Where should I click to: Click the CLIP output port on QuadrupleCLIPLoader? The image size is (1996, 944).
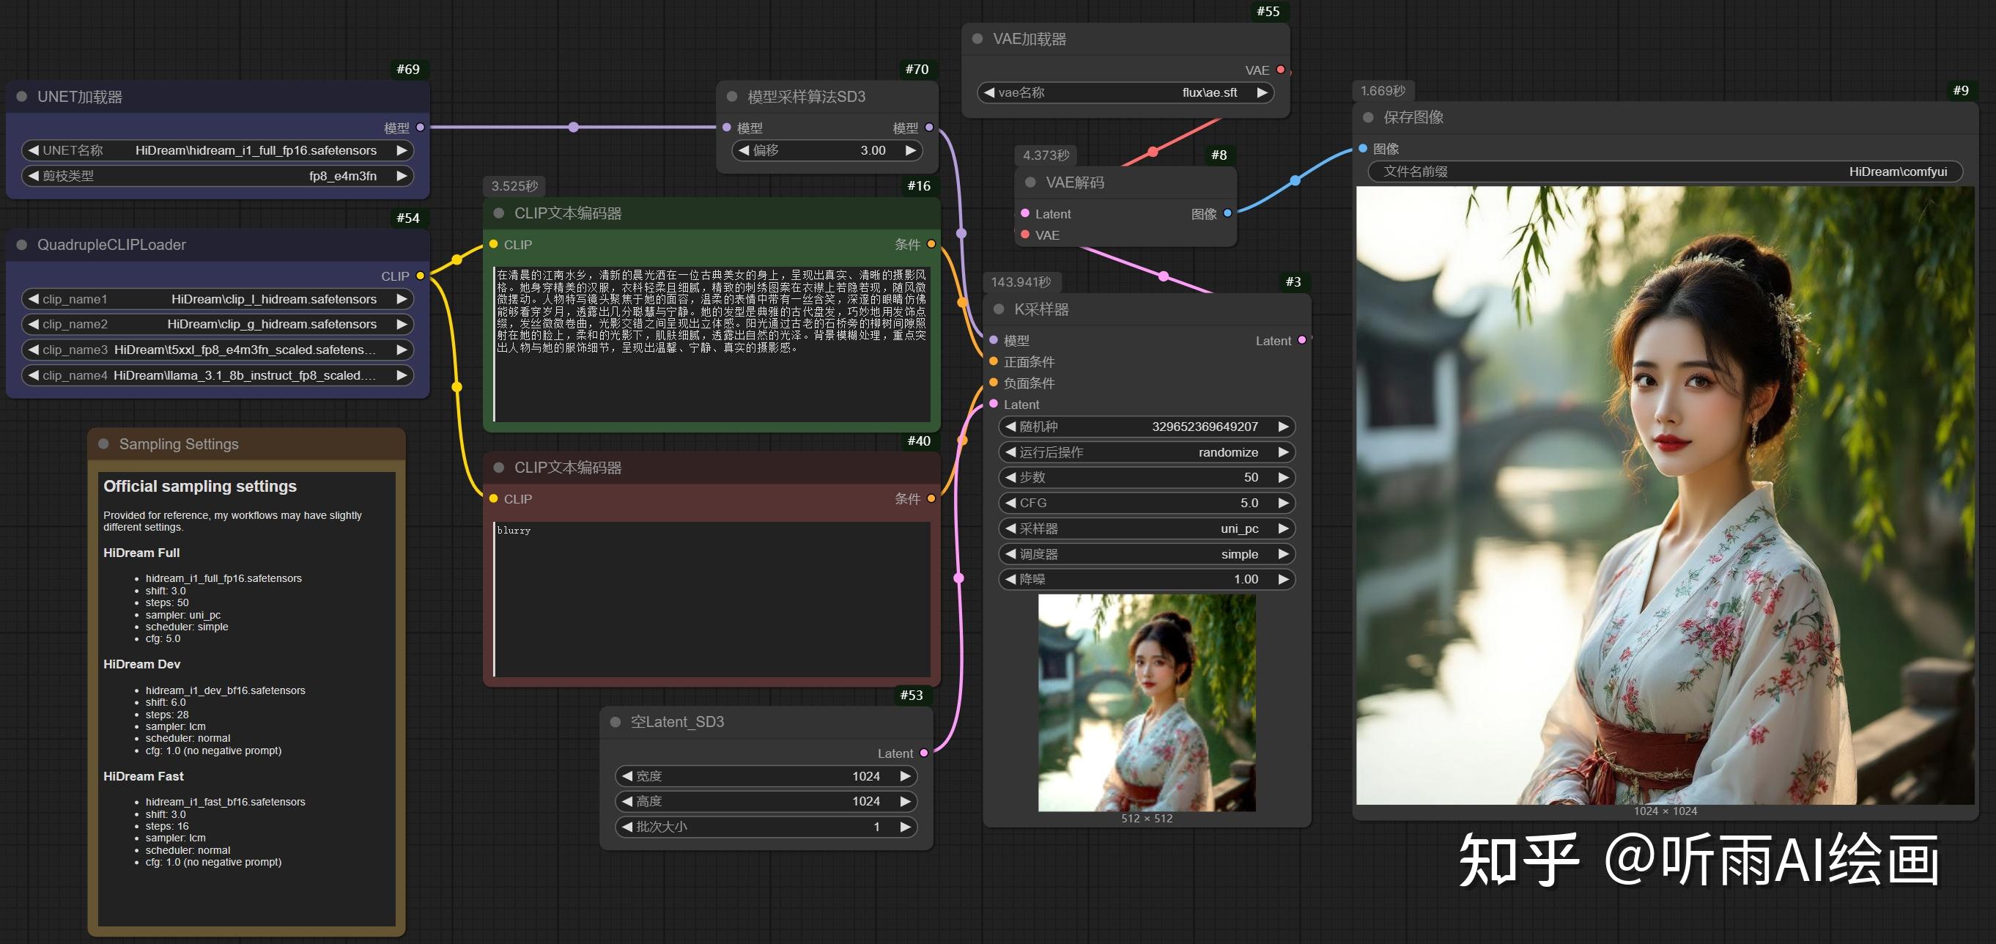point(420,276)
